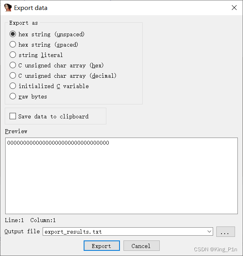This screenshot has height=256, width=243.
Task: Click inside the Preview text area
Action: tap(121, 179)
